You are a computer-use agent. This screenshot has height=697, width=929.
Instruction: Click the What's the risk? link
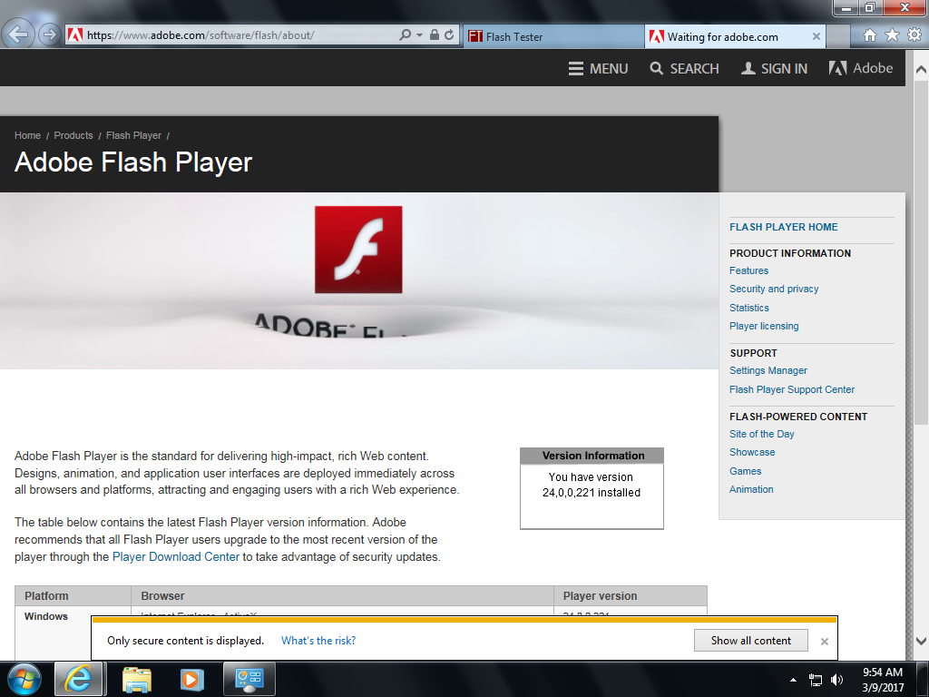click(x=318, y=641)
